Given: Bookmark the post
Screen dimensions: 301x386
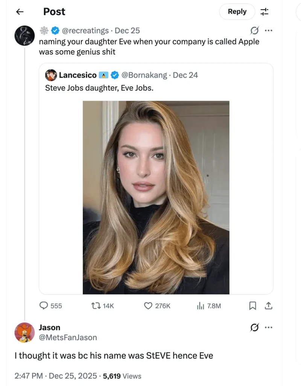Looking at the screenshot, I should pyautogui.click(x=253, y=306).
